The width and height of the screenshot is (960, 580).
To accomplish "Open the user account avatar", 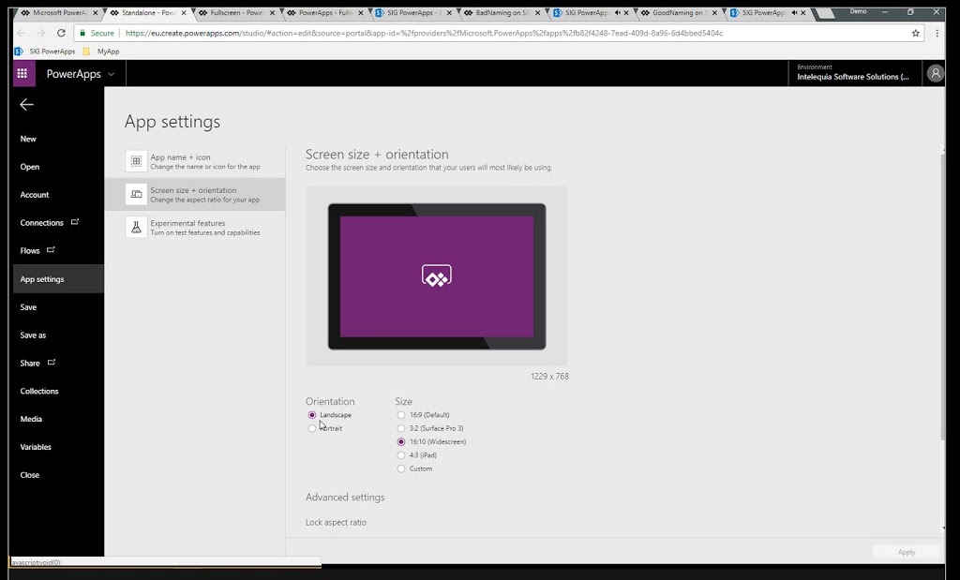I will [x=935, y=74].
